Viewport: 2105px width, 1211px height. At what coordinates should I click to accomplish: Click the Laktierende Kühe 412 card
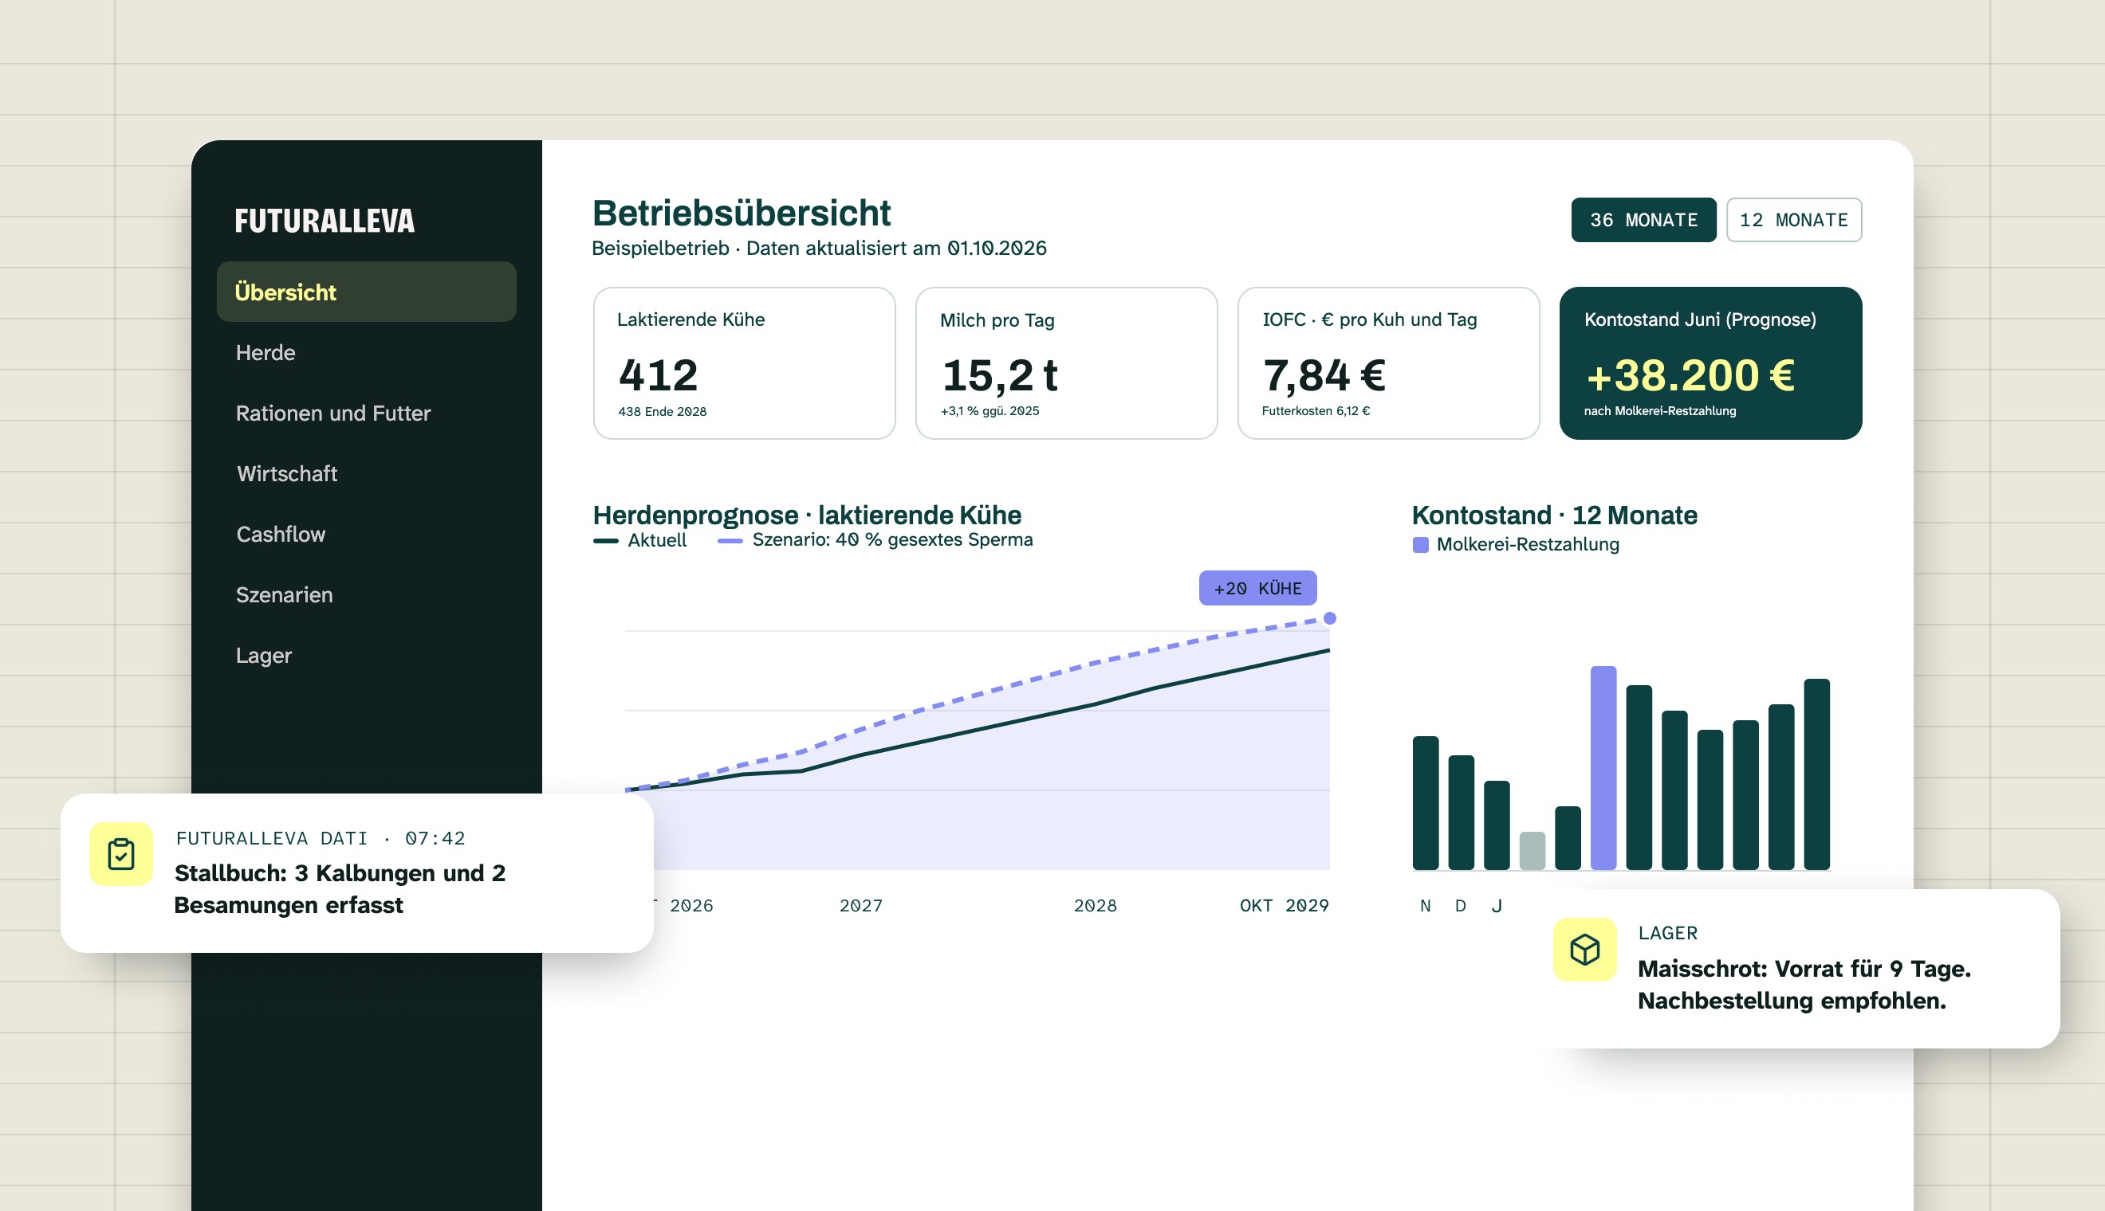tap(744, 363)
